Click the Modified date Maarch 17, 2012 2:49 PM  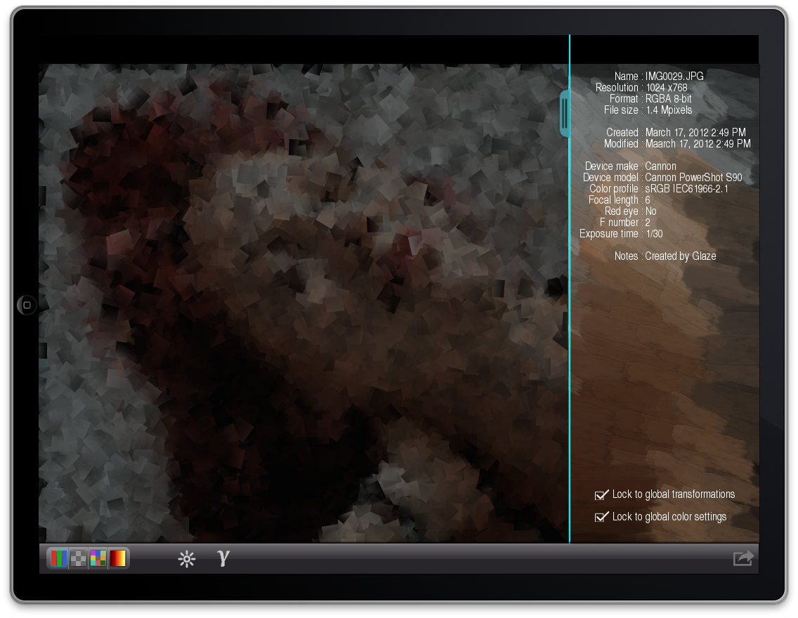[x=698, y=144]
